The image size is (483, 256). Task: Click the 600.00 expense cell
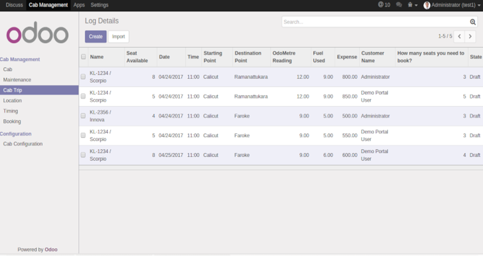click(350, 155)
